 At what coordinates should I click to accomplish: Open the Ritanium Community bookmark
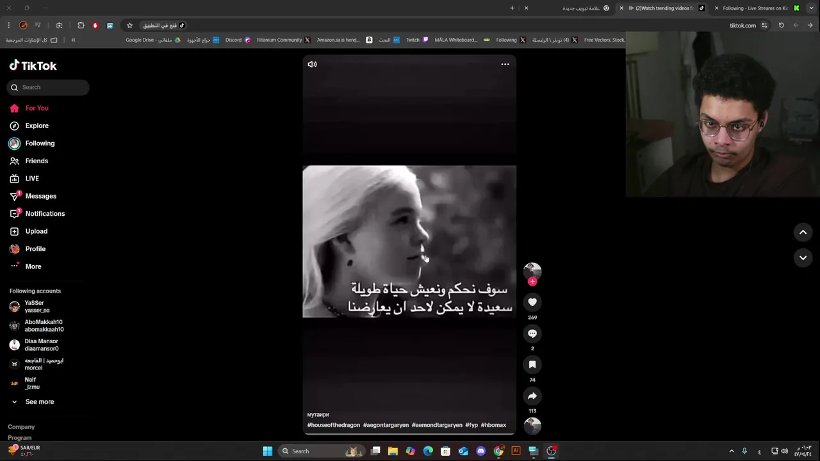point(284,40)
